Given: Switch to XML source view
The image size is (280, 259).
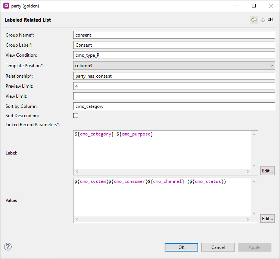Looking at the screenshot, I should [271, 20].
